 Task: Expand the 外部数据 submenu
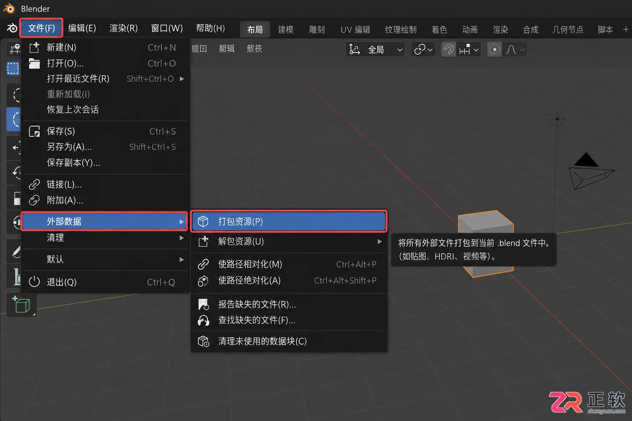(x=105, y=221)
